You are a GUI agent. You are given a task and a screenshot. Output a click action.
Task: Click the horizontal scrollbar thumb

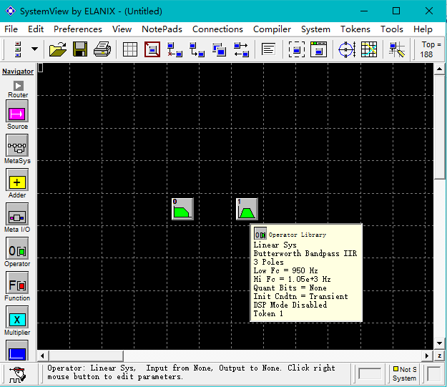[x=86, y=356]
